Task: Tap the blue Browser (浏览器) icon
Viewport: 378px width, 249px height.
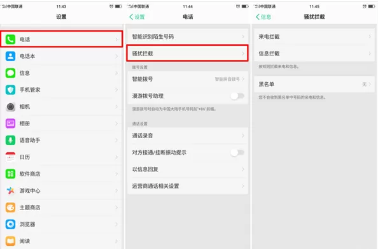Action: (10, 224)
